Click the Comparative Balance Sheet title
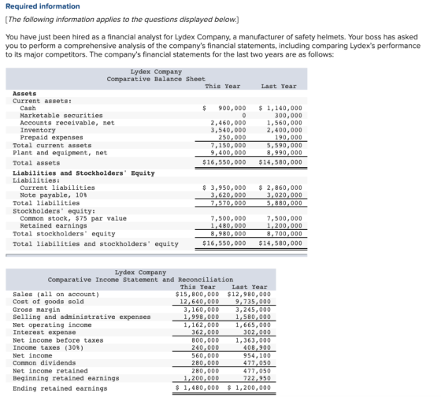Screen dimensions: 441x397 (x=156, y=79)
